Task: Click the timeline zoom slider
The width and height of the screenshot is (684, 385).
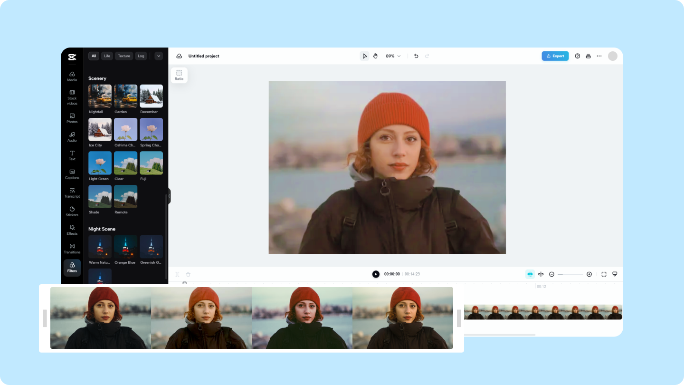Action: point(570,274)
